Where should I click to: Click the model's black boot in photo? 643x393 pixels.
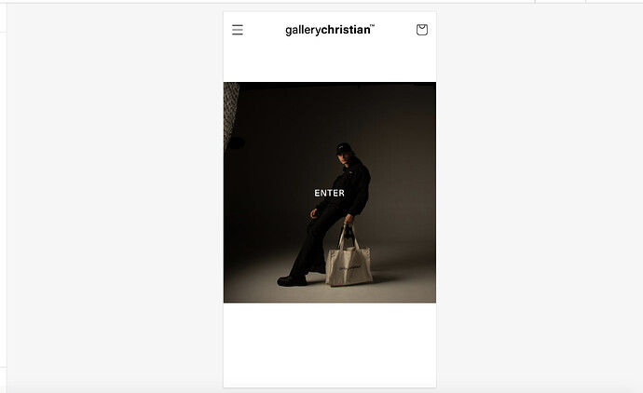click(292, 280)
